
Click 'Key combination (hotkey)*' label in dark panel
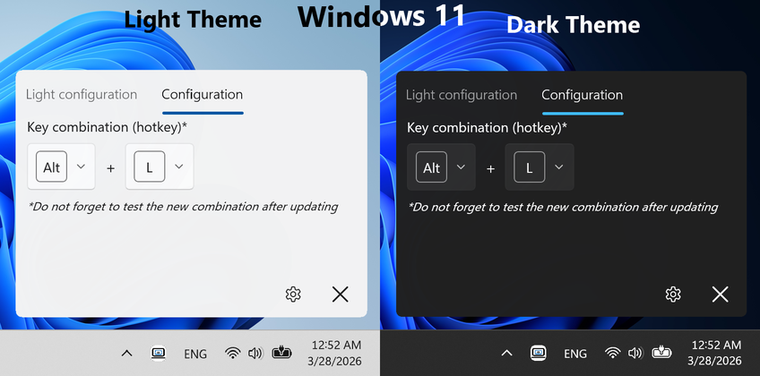[x=488, y=128]
